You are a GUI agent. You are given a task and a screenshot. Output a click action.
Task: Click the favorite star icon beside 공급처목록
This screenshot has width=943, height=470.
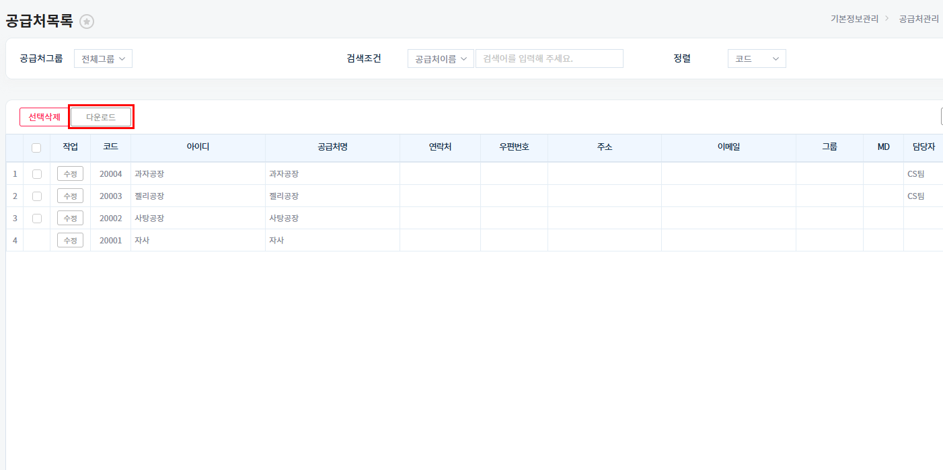click(x=87, y=22)
